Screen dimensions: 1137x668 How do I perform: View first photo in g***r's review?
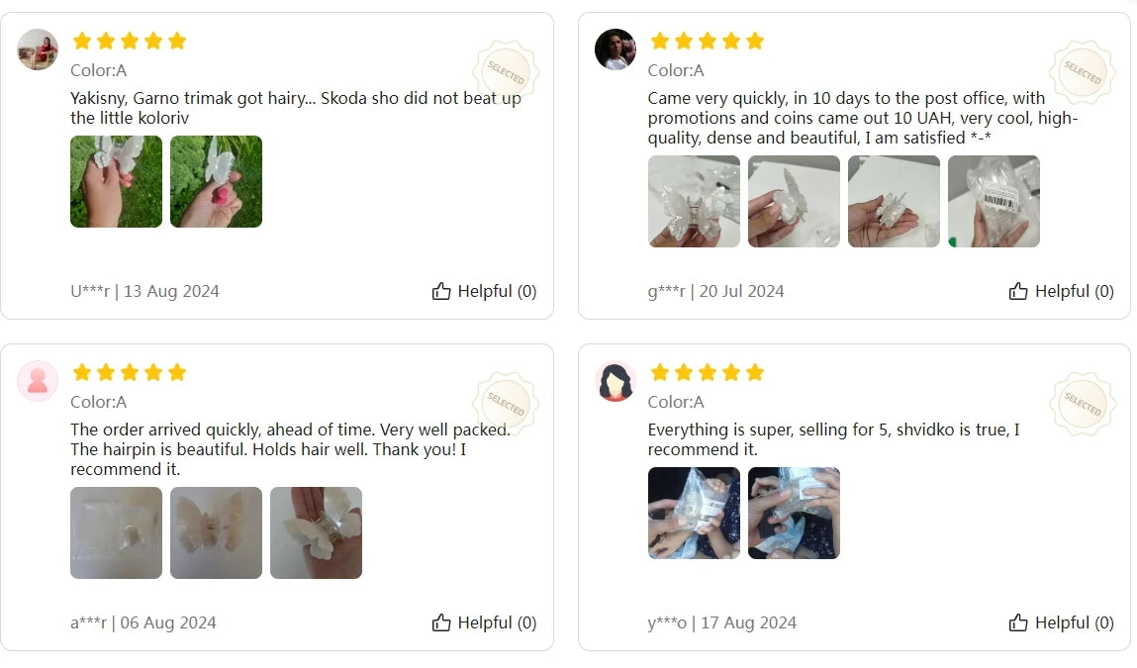tap(694, 201)
